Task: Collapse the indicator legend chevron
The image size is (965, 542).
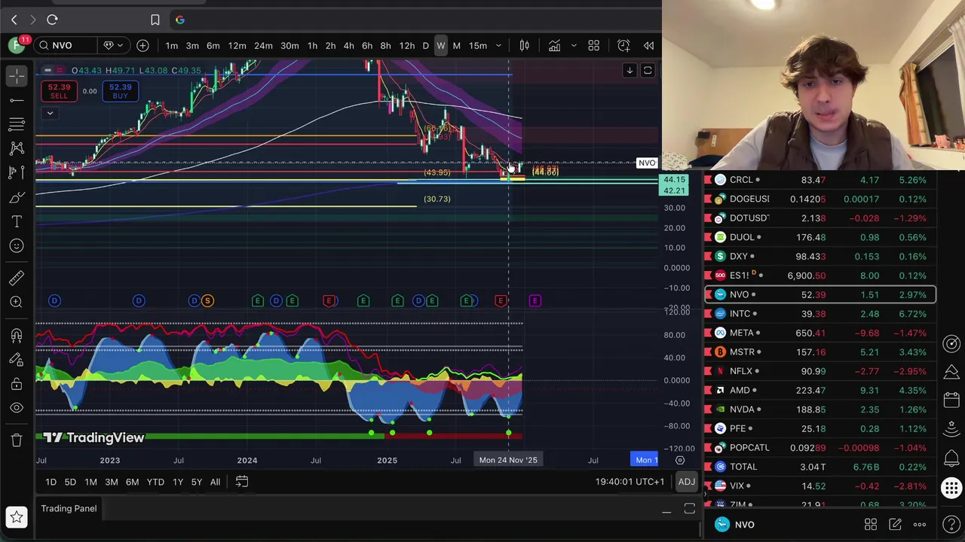Action: [x=50, y=114]
